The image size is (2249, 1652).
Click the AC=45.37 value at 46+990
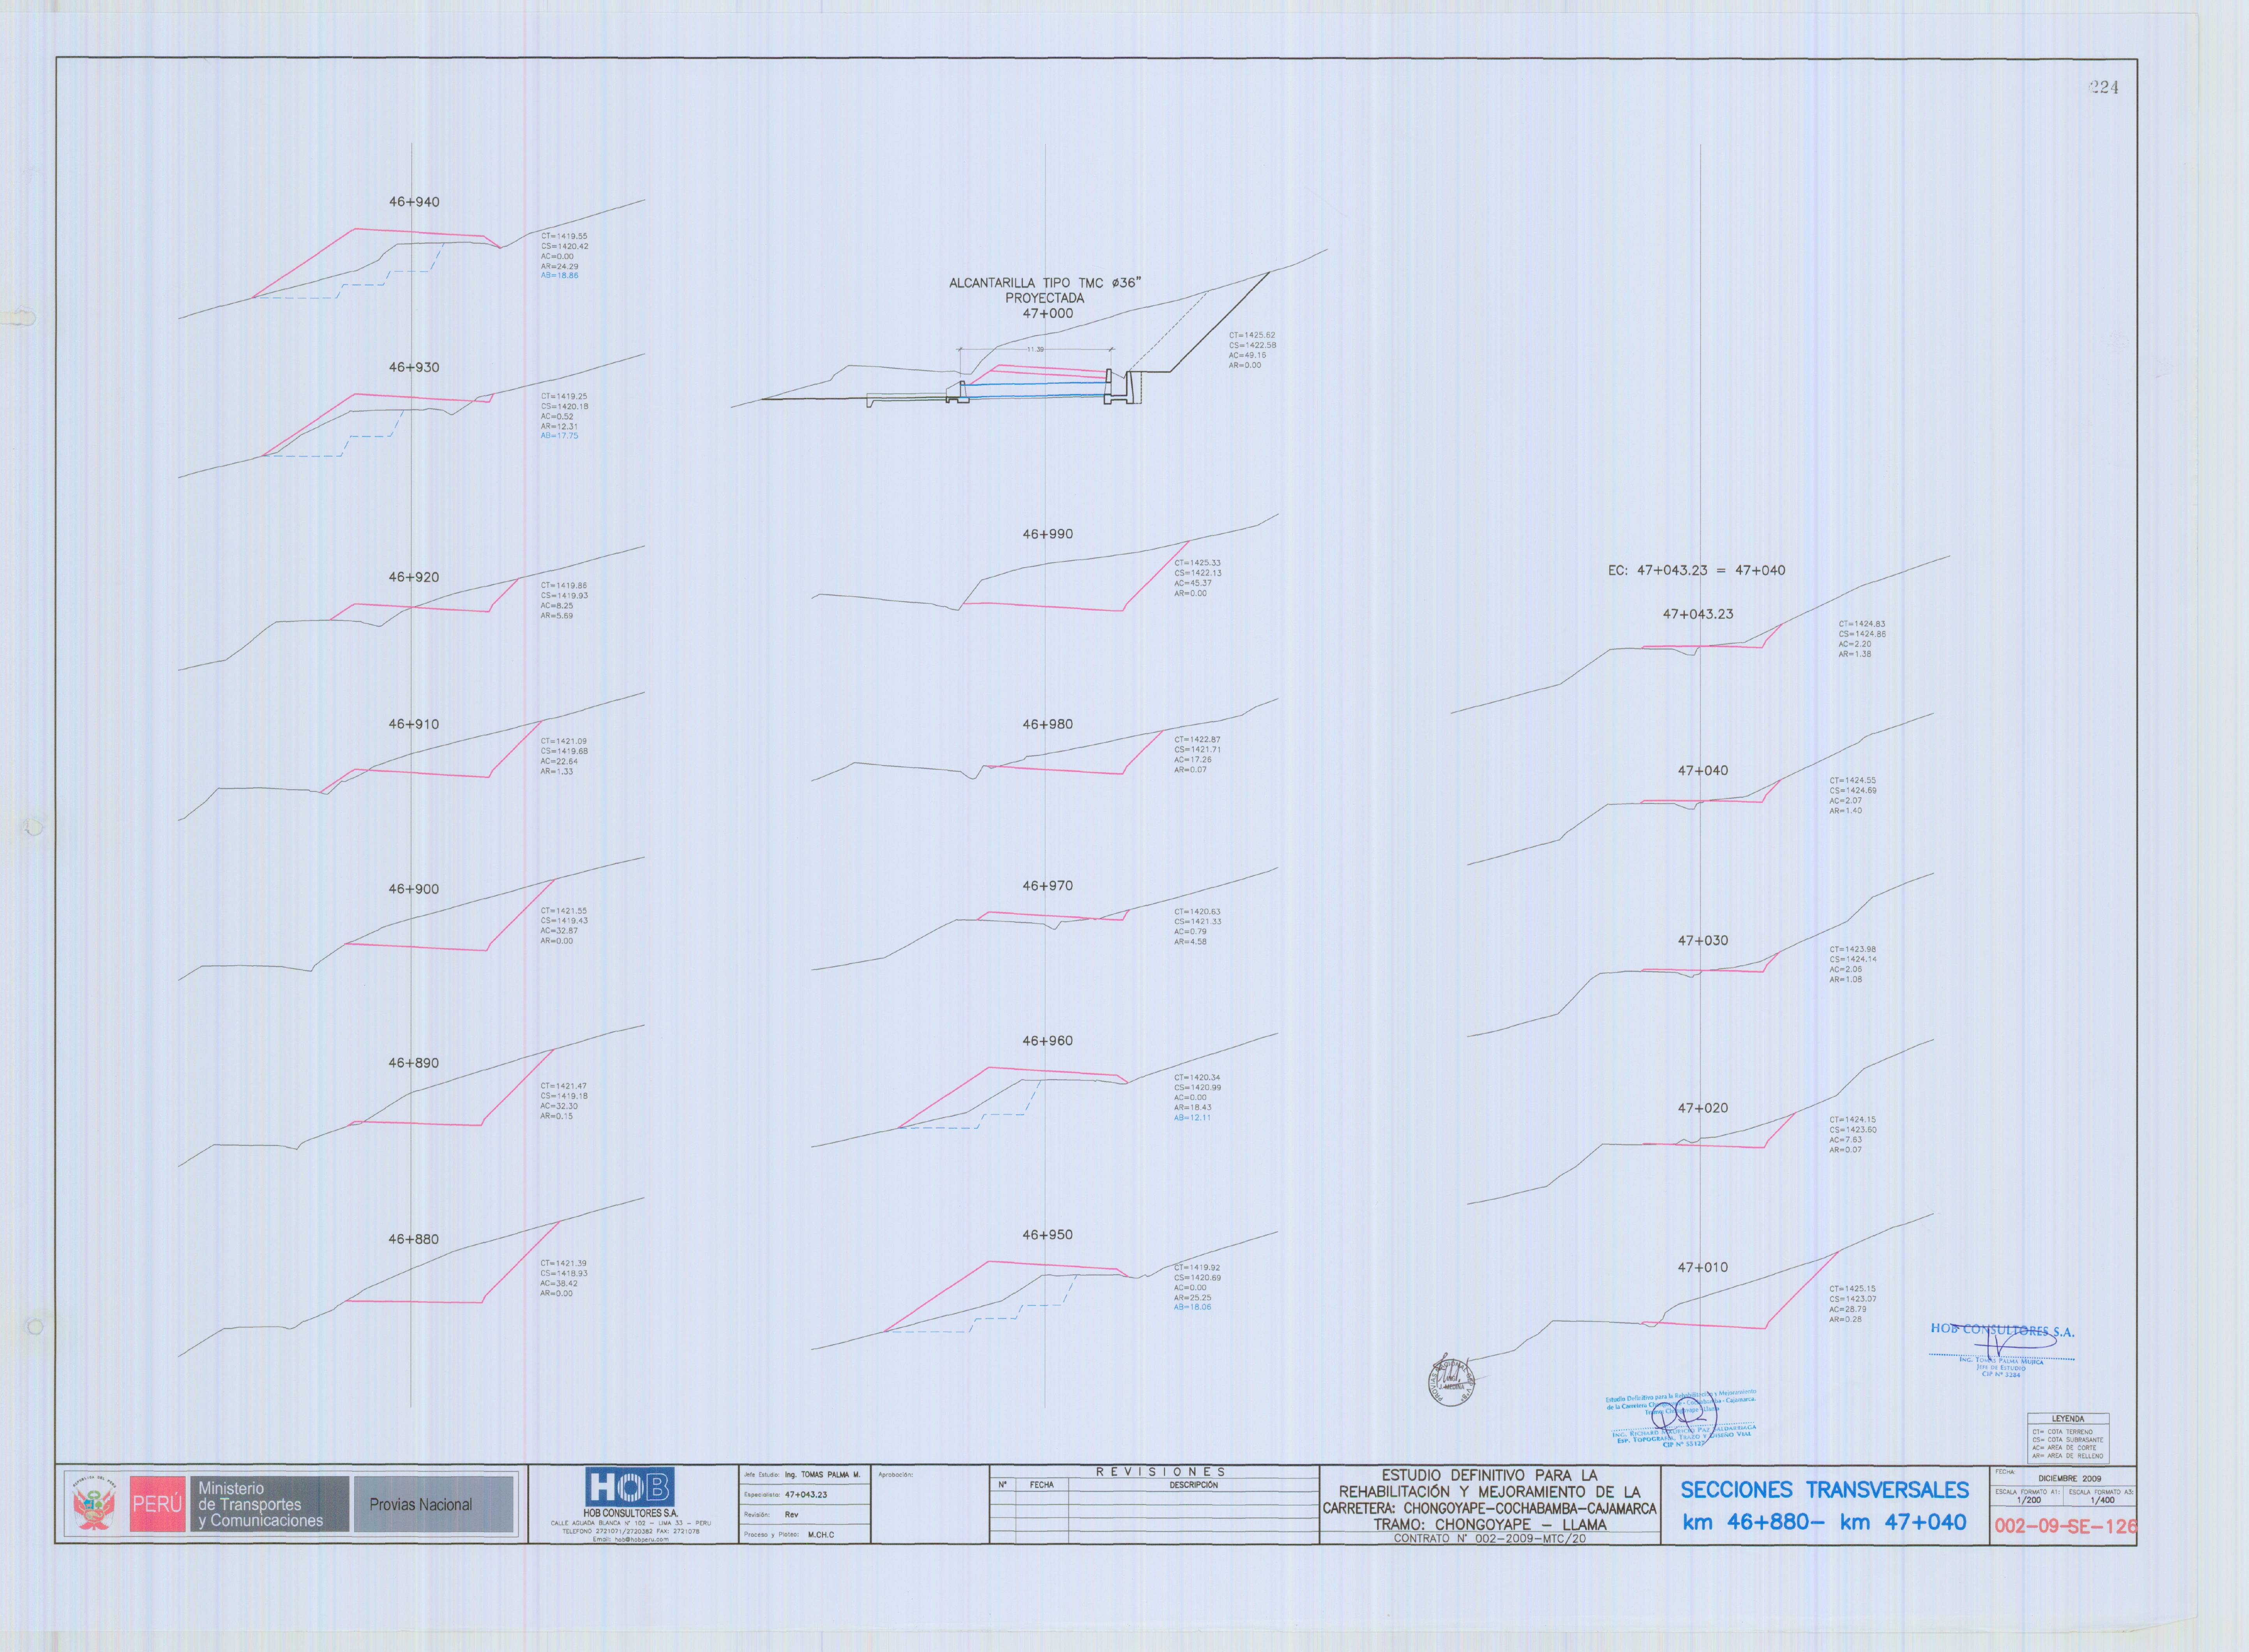(x=1193, y=583)
